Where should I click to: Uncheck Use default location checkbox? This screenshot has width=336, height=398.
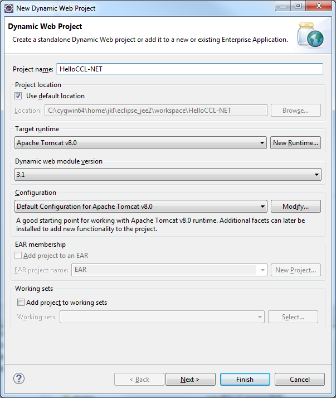coord(19,96)
